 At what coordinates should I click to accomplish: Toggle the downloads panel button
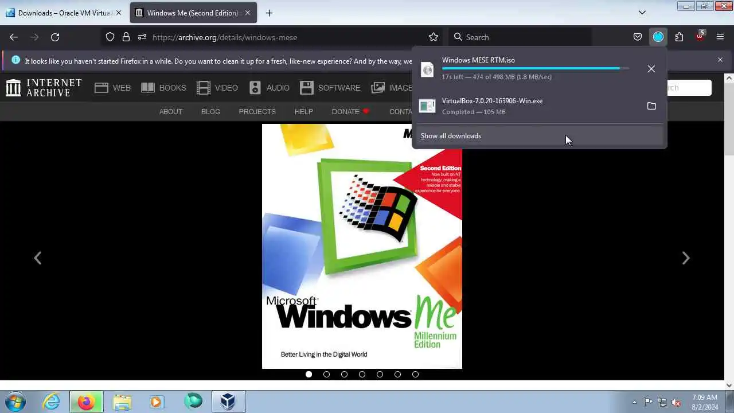click(658, 37)
